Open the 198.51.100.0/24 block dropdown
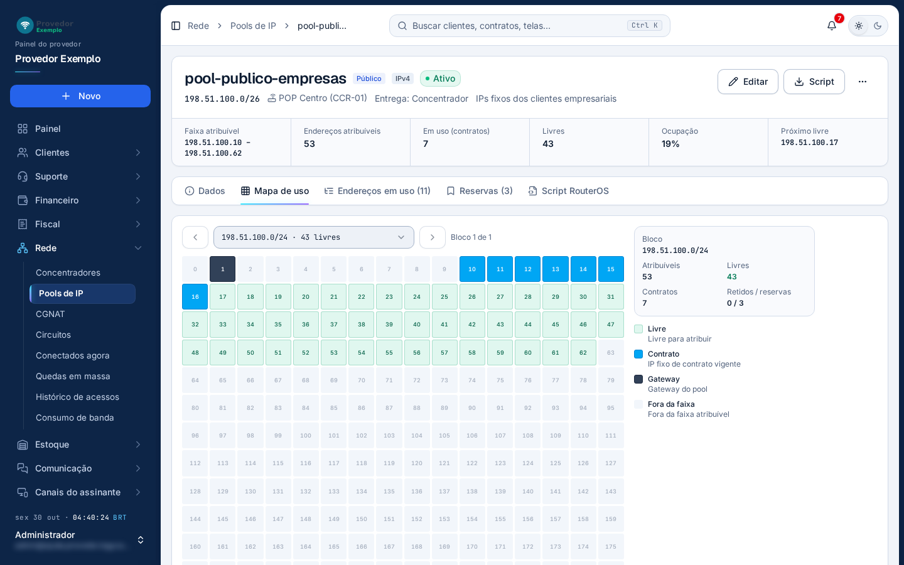This screenshot has width=904, height=565. (x=314, y=237)
